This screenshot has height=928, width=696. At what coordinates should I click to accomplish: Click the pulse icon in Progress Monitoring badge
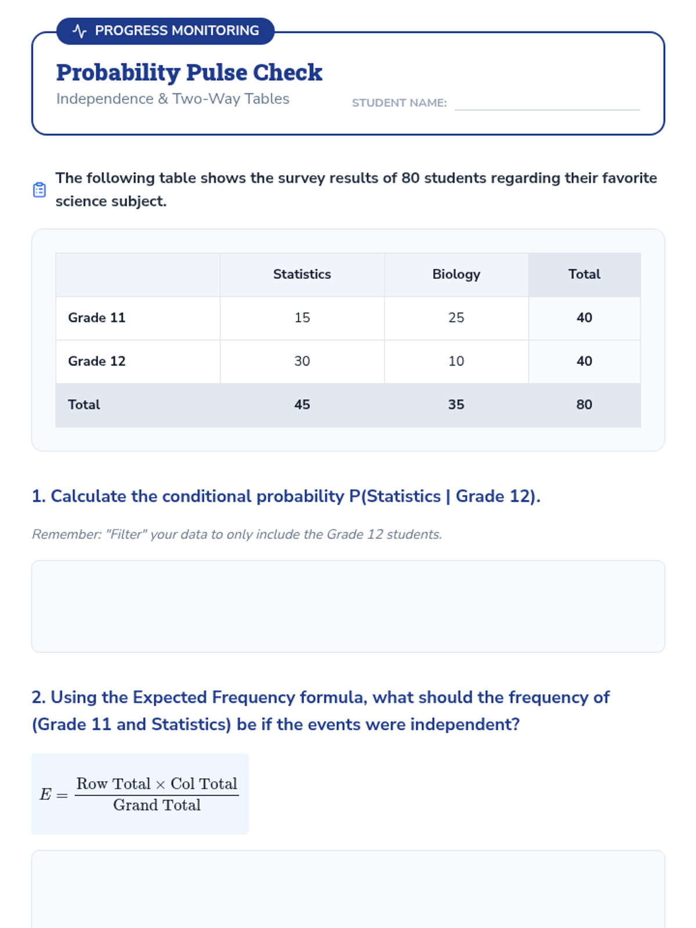pos(79,31)
